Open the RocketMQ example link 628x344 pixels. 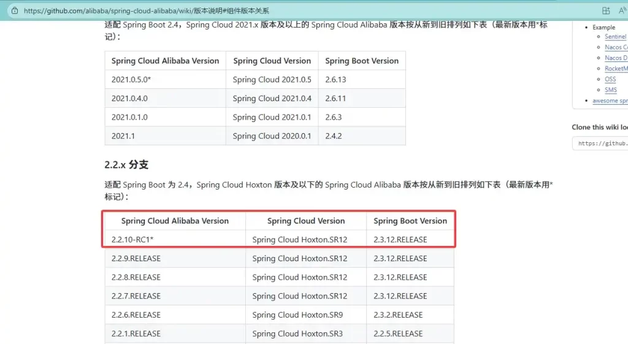(x=616, y=69)
